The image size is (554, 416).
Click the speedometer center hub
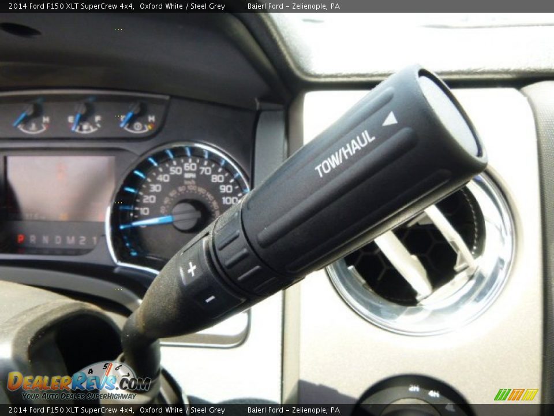(x=185, y=216)
